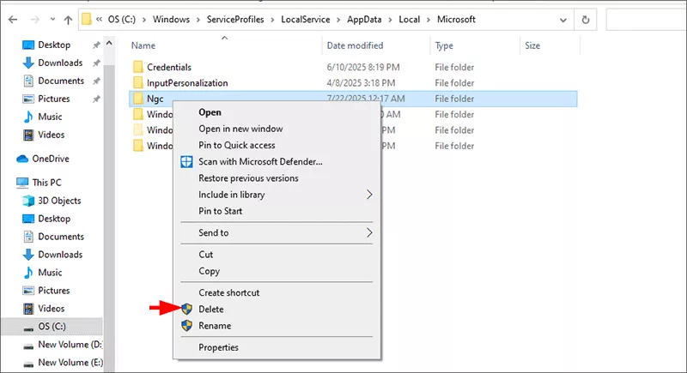Click Videos icon under This PC
This screenshot has height=373, width=687.
[28, 309]
